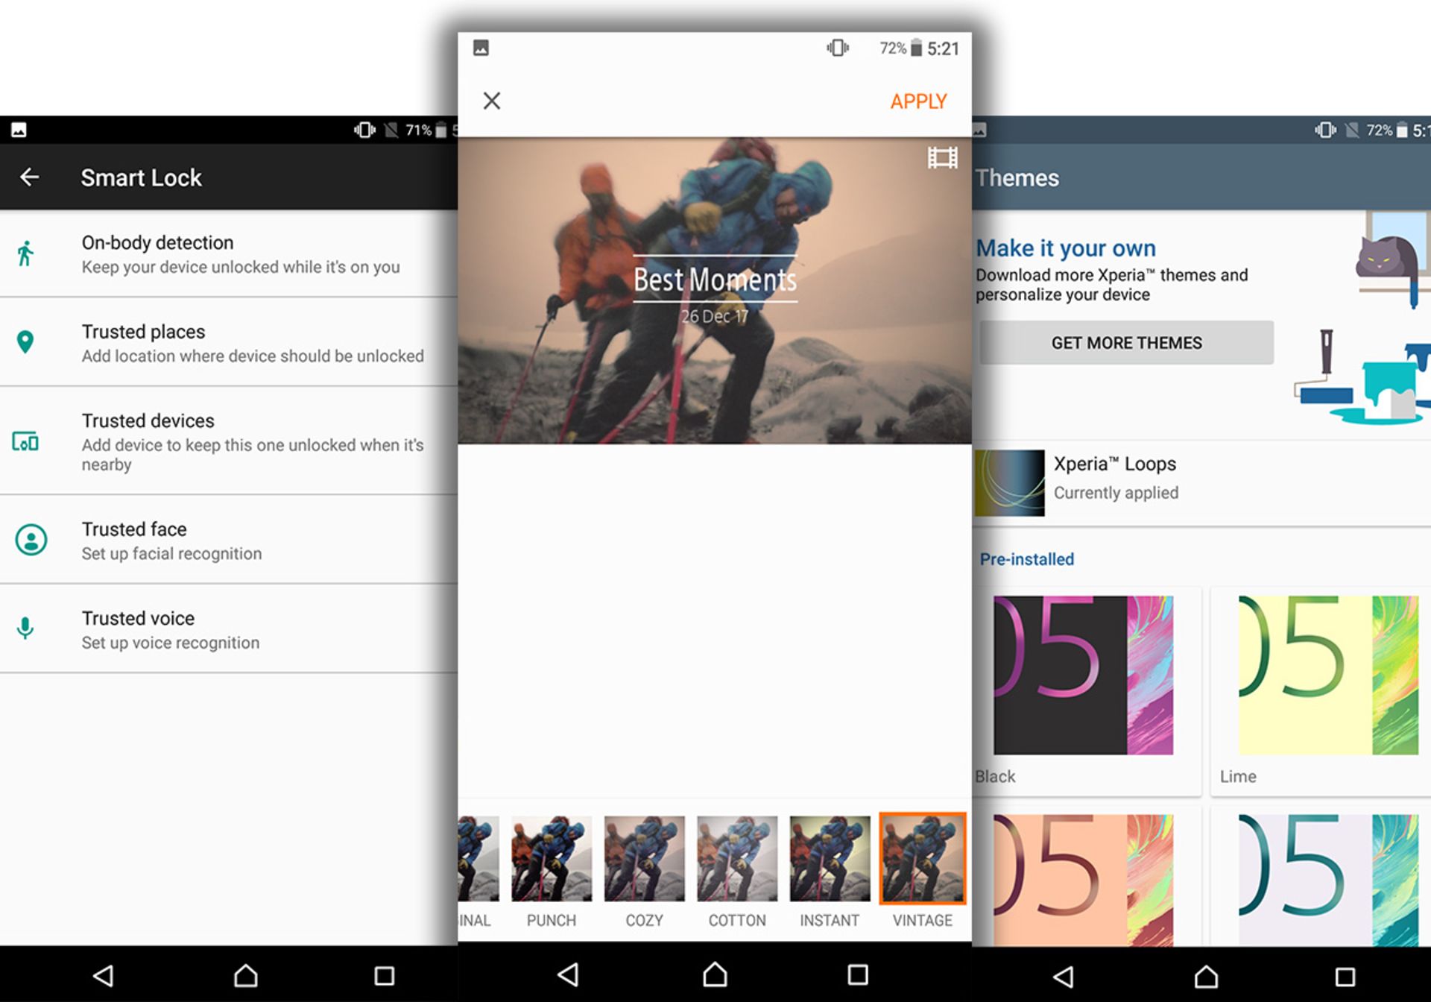This screenshot has height=1002, width=1431.
Task: Tap the Trusted devices icon
Action: [x=25, y=441]
